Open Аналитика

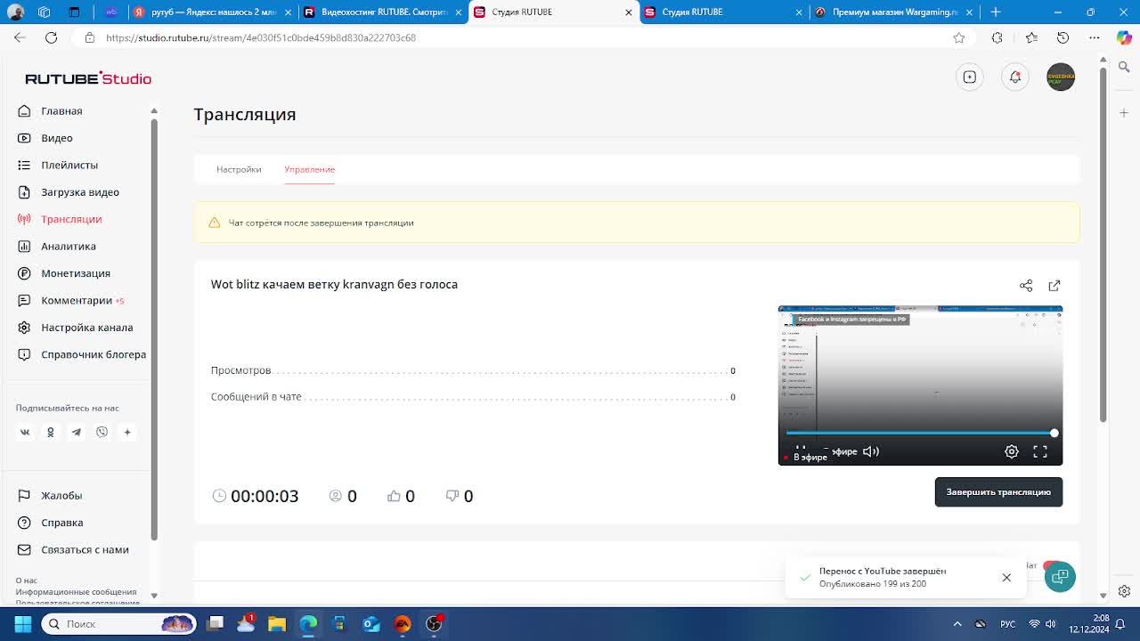[x=69, y=246]
